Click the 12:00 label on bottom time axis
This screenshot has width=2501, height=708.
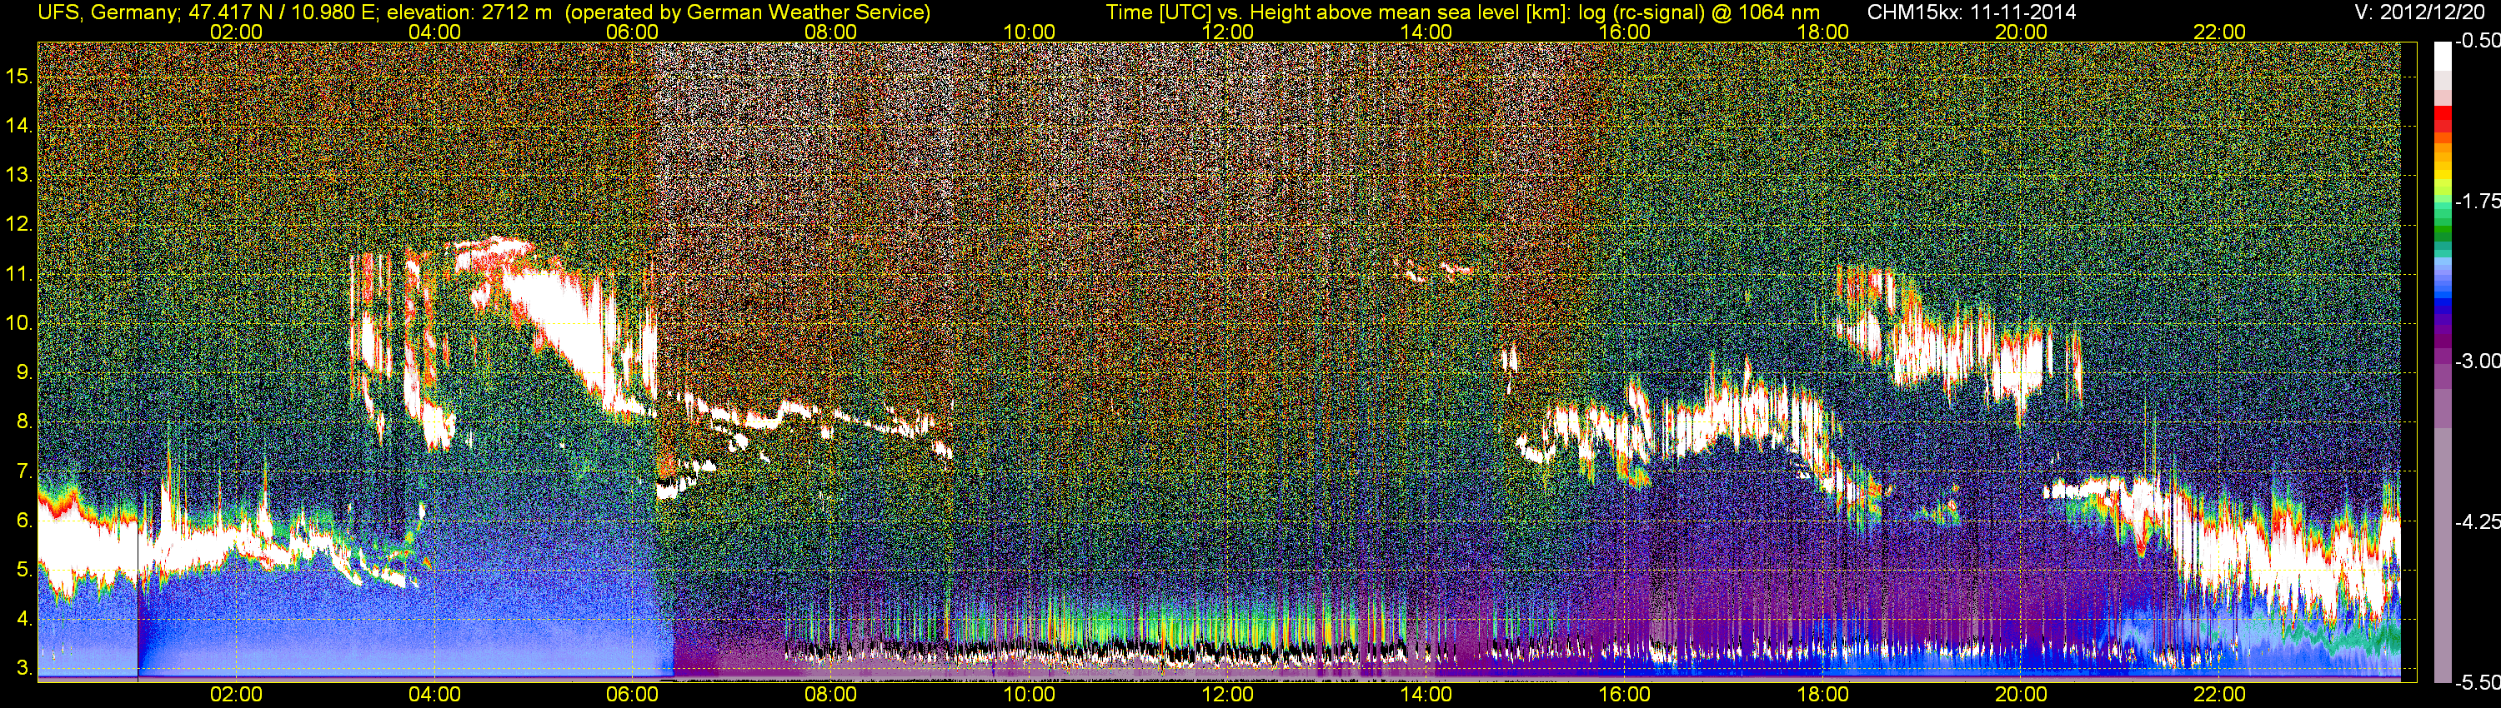1227,695
